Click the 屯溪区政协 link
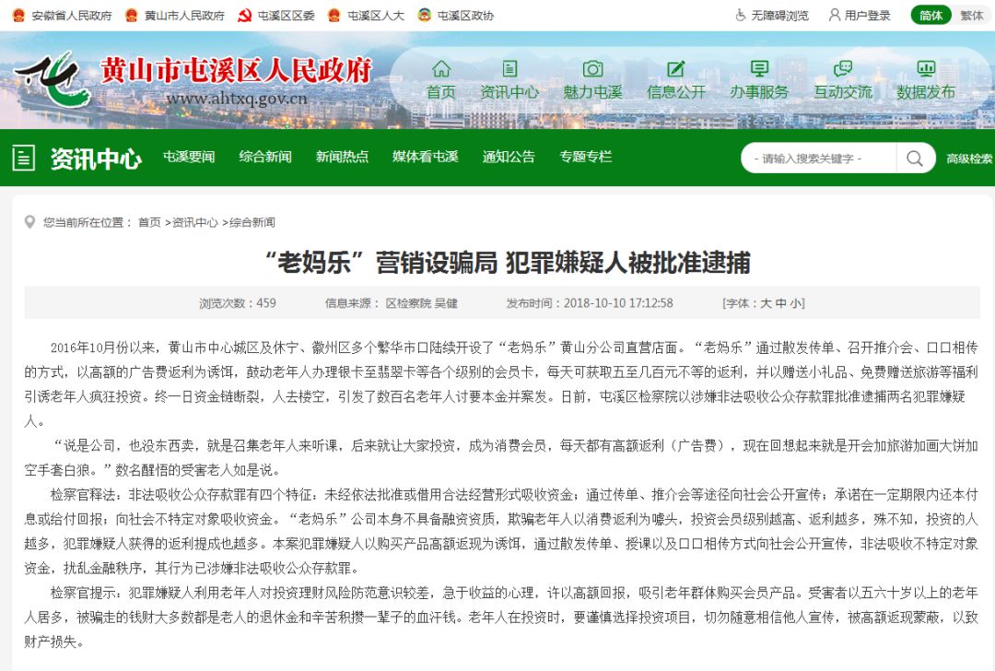 pyautogui.click(x=465, y=16)
